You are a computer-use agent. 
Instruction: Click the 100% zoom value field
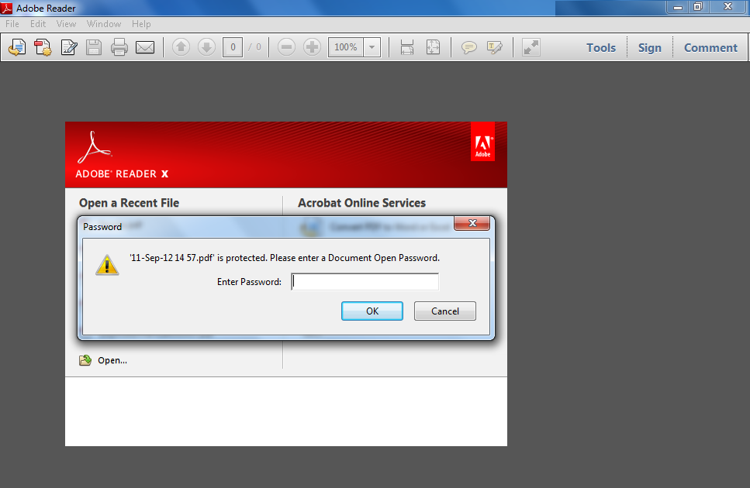(x=346, y=47)
